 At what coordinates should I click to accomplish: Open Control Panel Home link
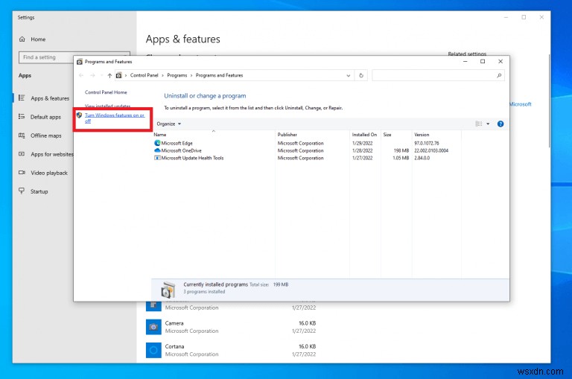pyautogui.click(x=106, y=92)
